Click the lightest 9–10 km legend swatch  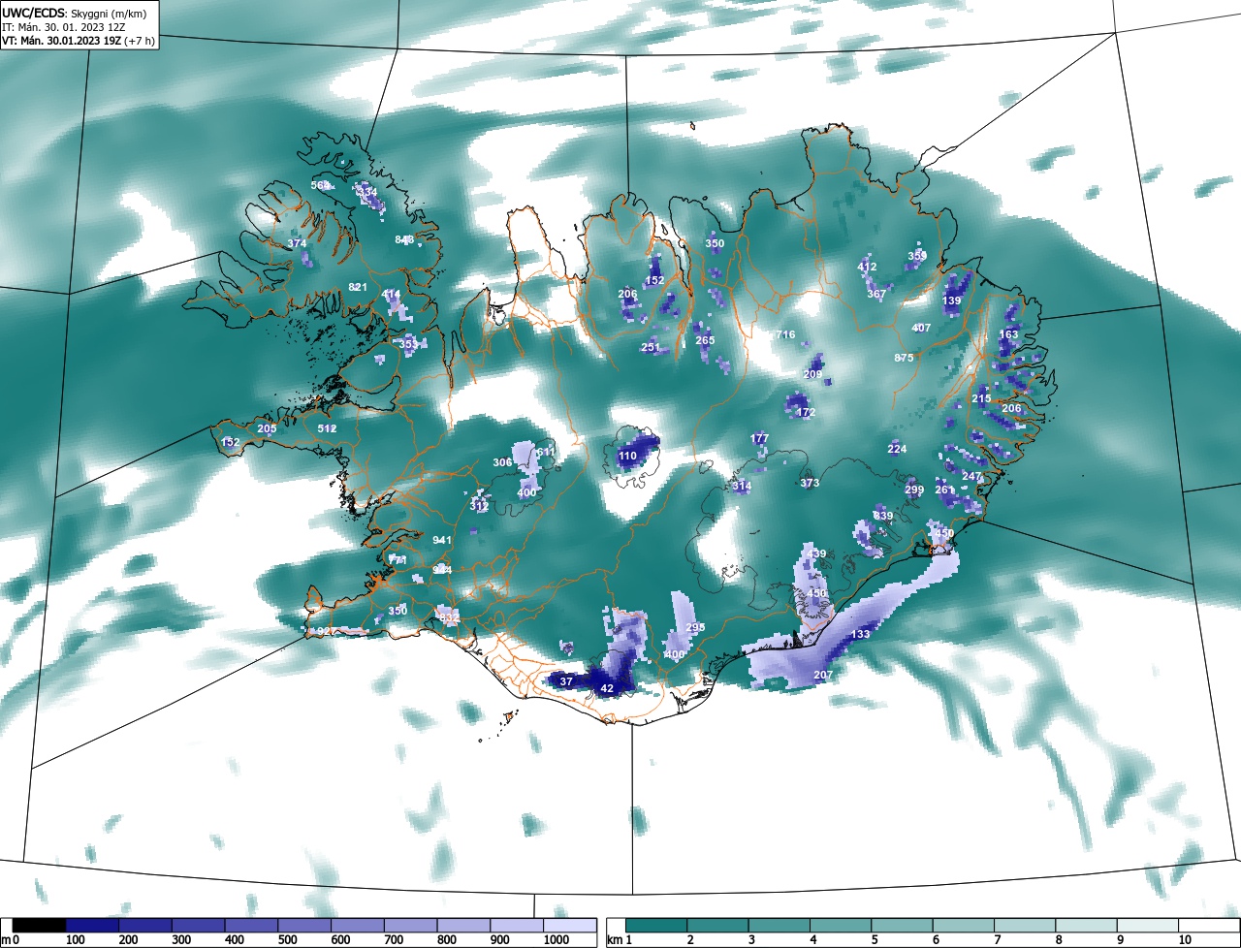(1148, 926)
